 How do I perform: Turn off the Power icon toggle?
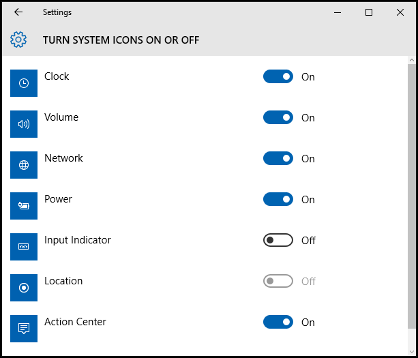coord(278,199)
